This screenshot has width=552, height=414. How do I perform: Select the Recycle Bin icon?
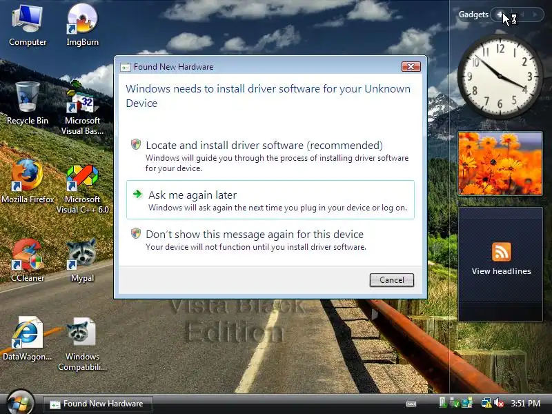click(28, 103)
